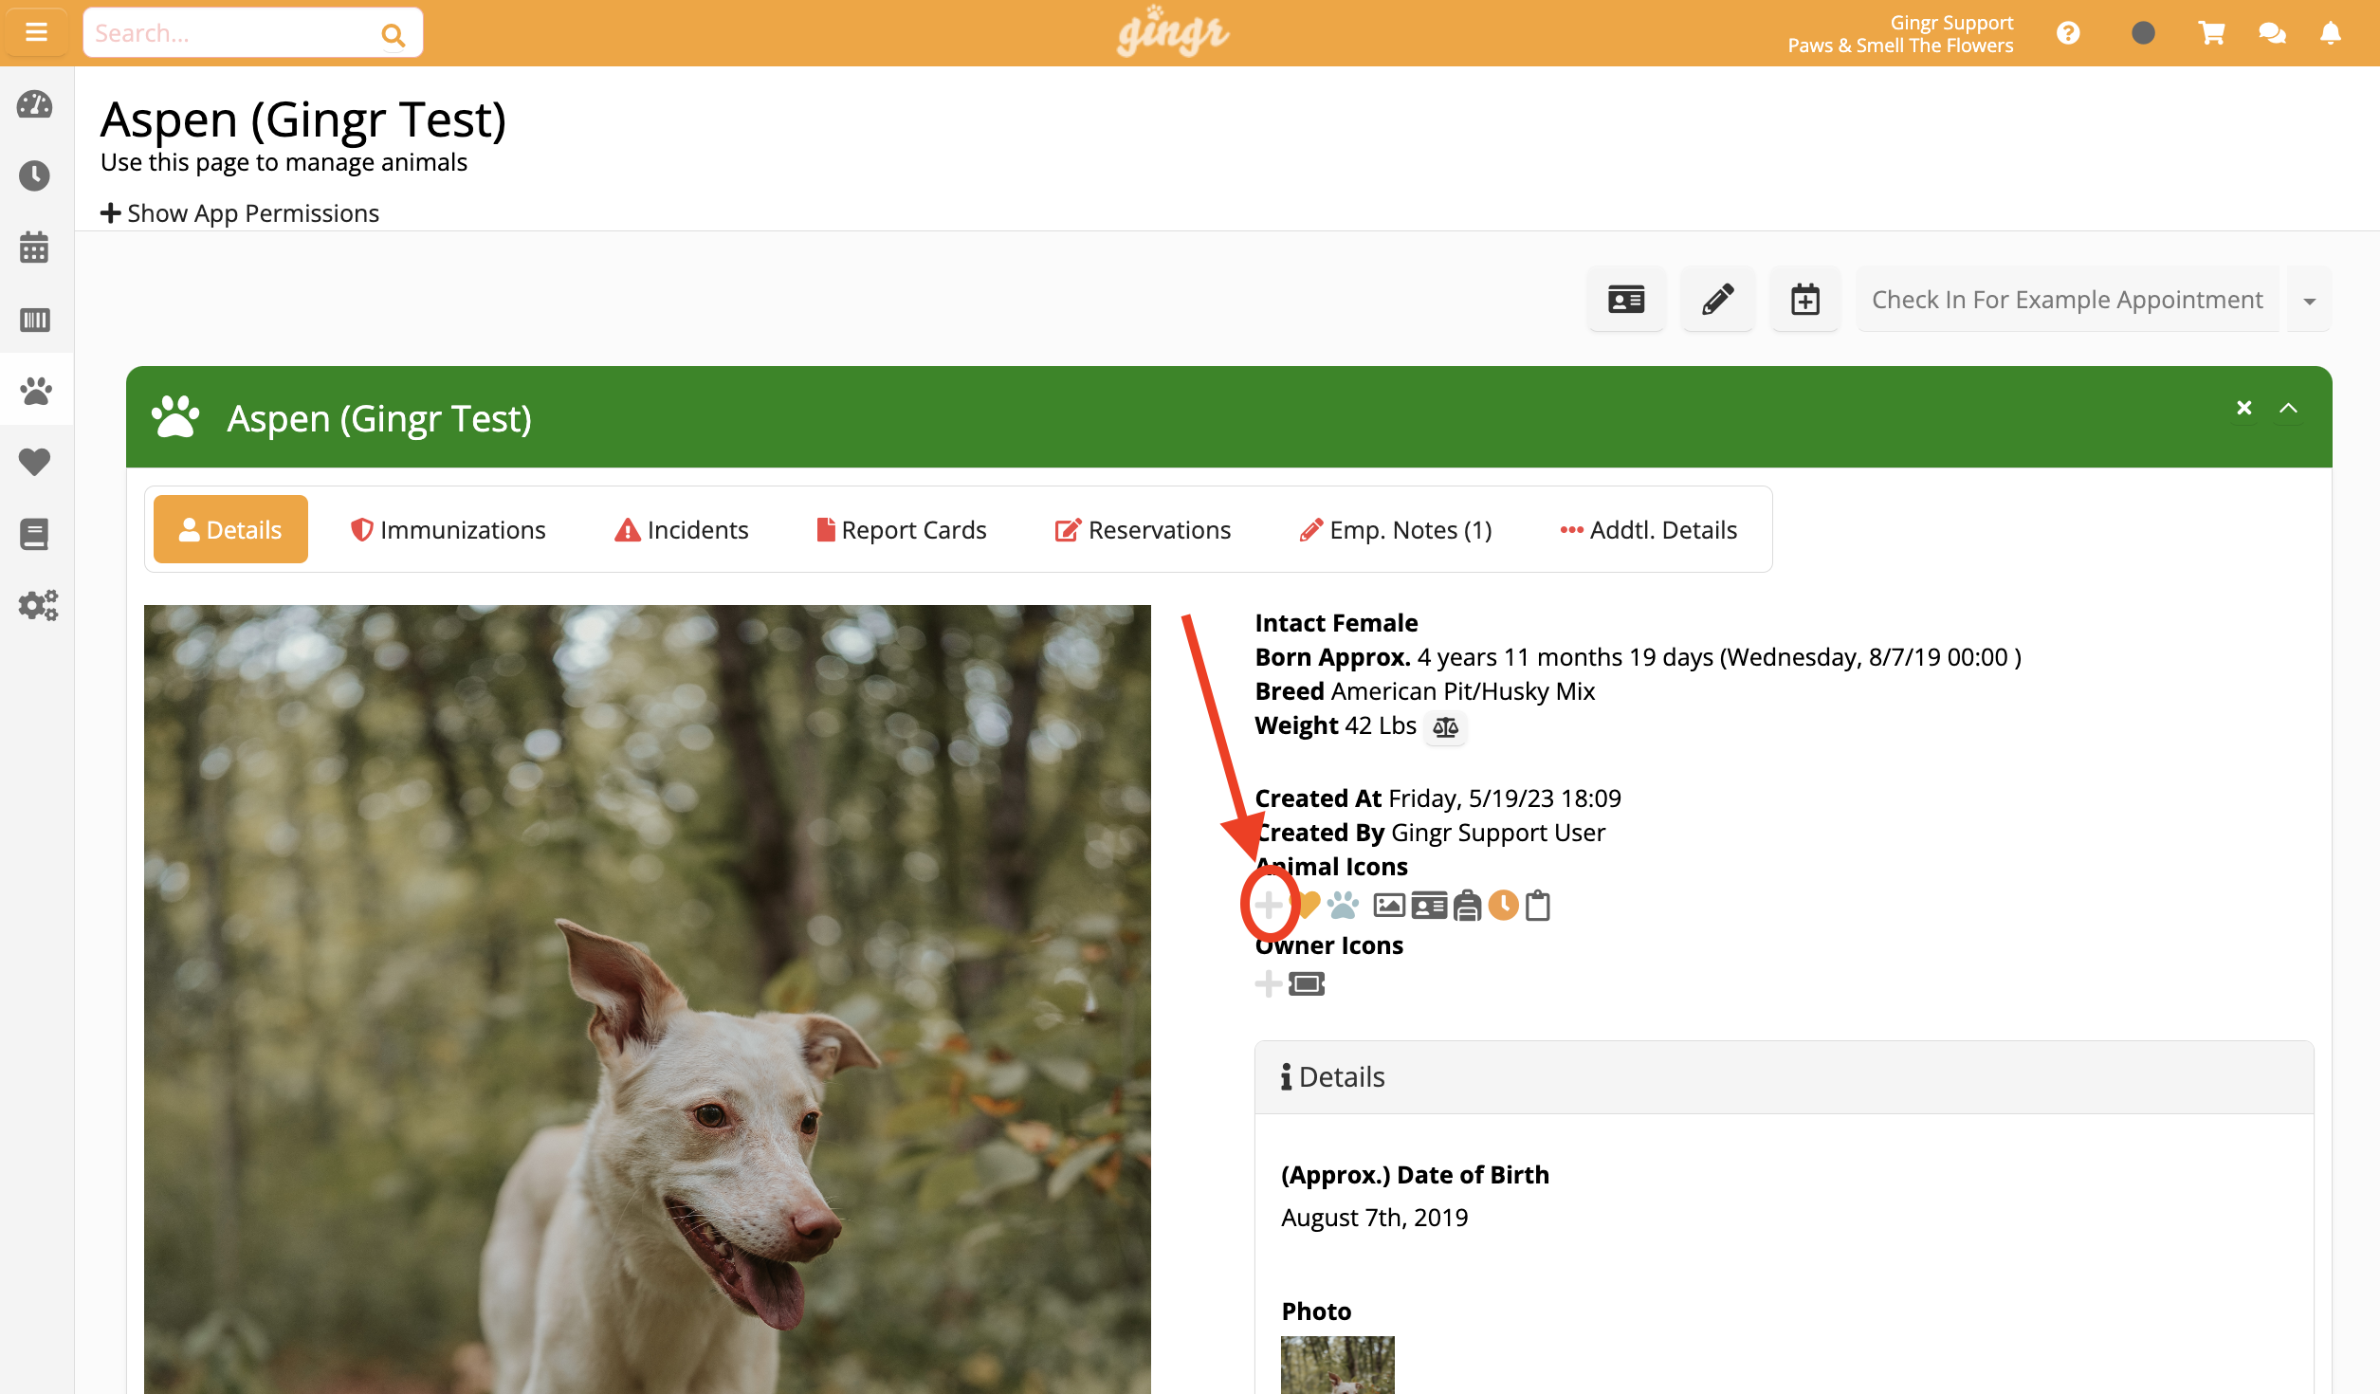Viewport: 2380px width, 1394px height.
Task: Click the '42 Lbs' weight value
Action: tap(1381, 725)
